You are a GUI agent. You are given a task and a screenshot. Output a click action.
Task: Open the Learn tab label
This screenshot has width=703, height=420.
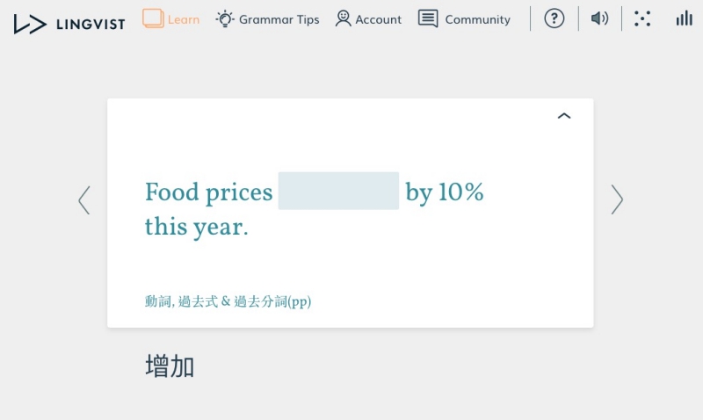click(184, 19)
